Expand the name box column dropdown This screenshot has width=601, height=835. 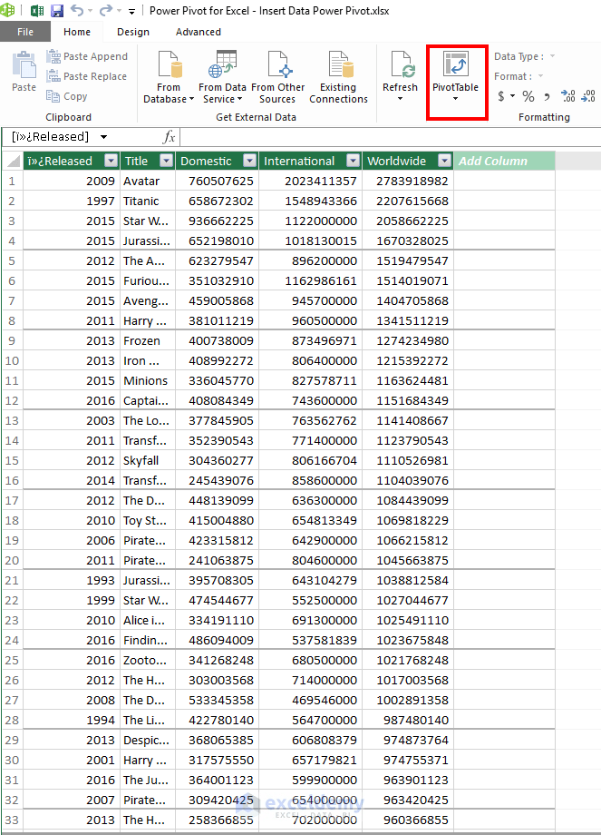click(103, 137)
